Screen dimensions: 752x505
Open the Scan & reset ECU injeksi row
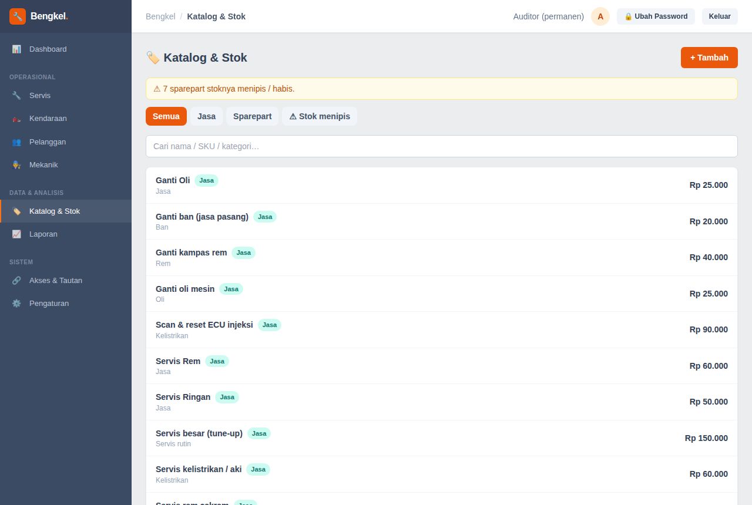tap(442, 330)
